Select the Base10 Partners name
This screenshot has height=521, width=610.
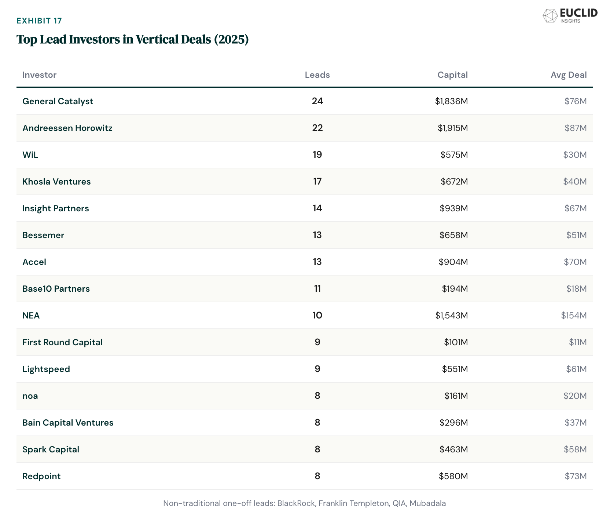pyautogui.click(x=56, y=289)
